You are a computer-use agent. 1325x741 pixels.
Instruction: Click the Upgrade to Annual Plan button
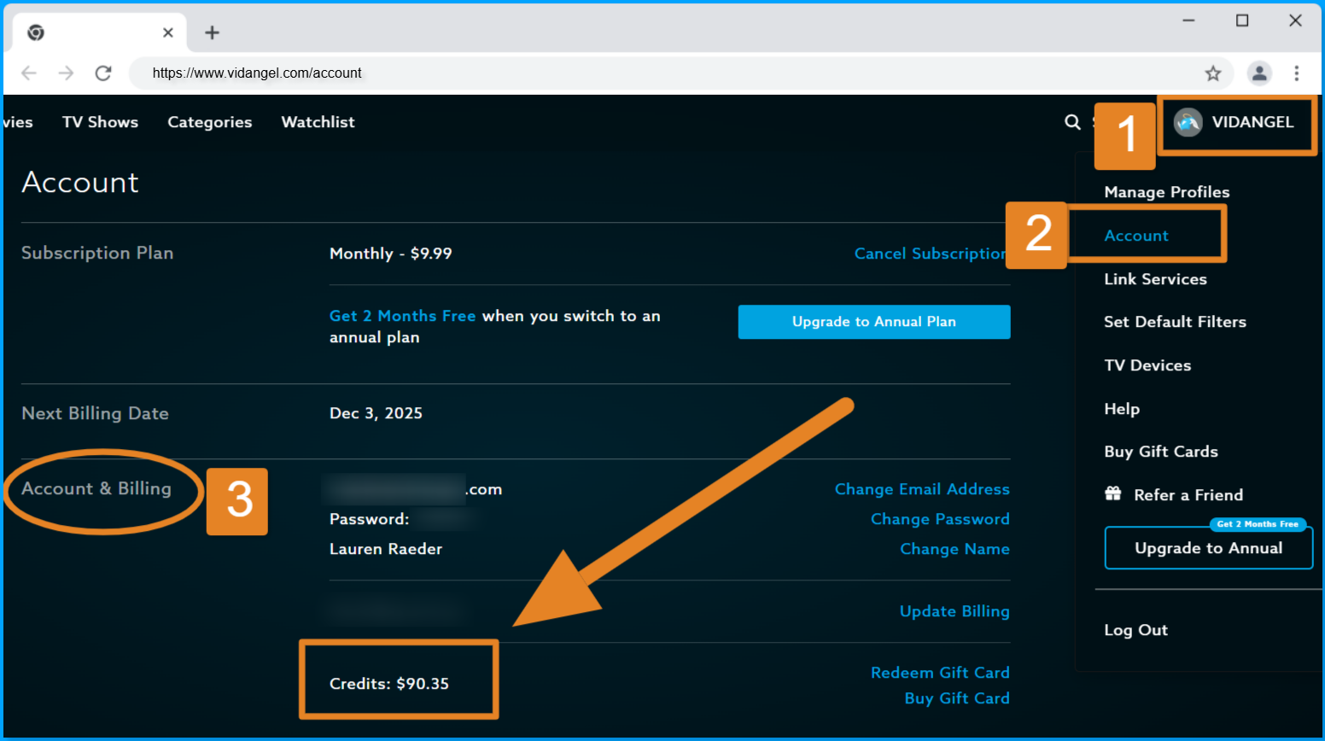click(873, 322)
